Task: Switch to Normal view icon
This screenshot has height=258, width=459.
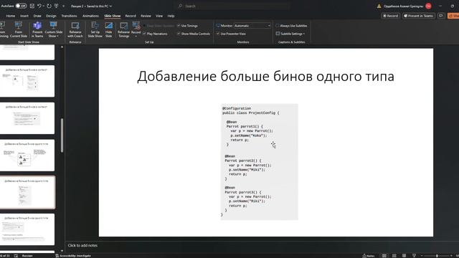Action: 384,256
